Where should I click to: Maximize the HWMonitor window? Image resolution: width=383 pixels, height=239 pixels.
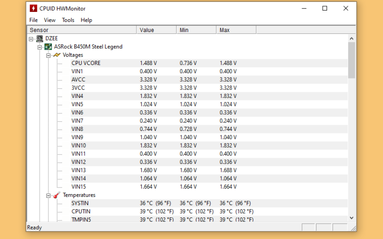tap(325, 8)
